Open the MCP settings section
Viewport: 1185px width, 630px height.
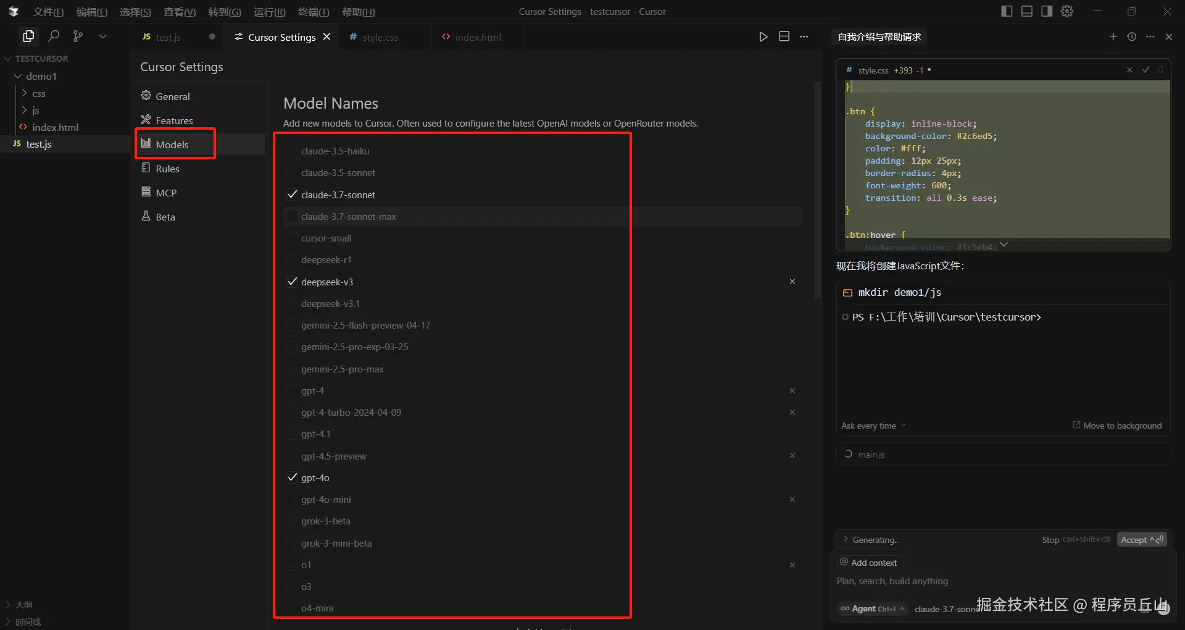coord(201,193)
